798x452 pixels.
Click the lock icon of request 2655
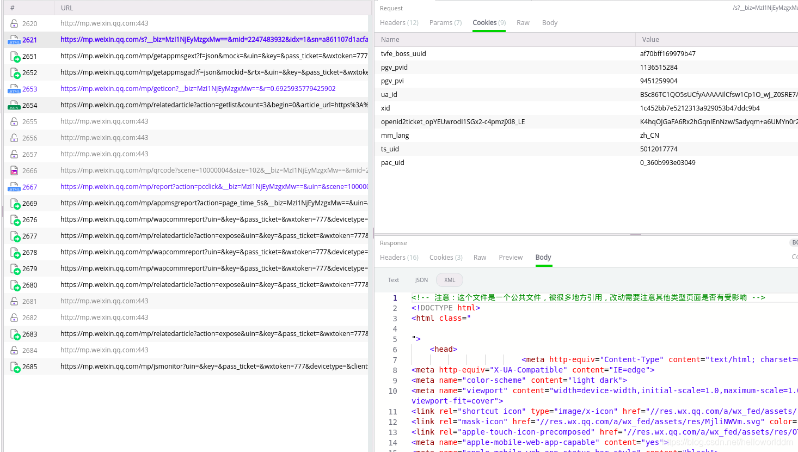point(14,121)
